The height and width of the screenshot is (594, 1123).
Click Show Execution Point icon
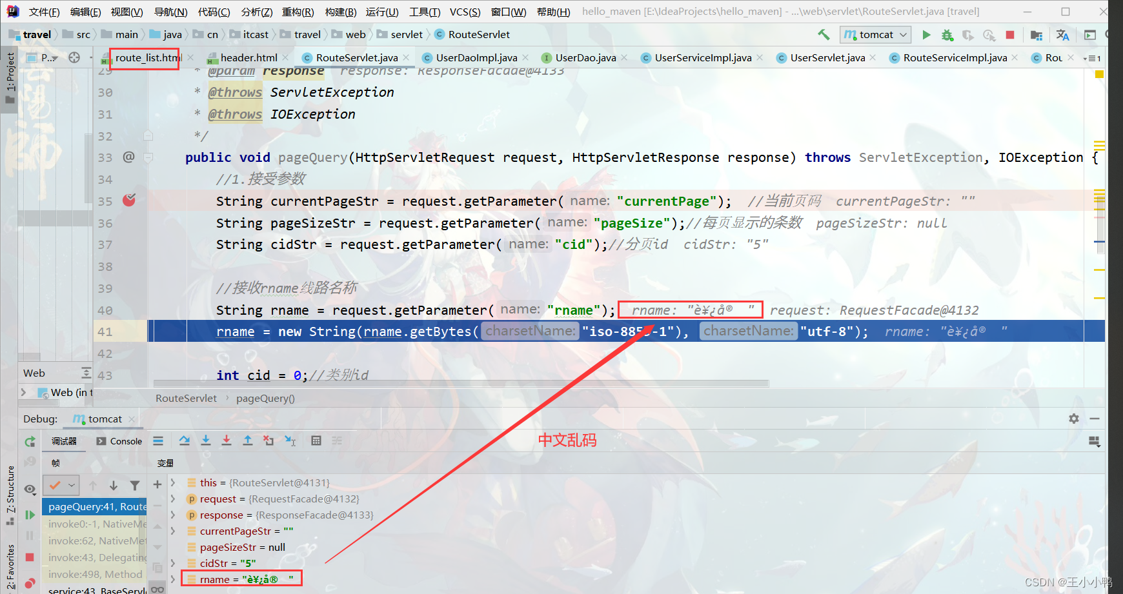coord(158,441)
